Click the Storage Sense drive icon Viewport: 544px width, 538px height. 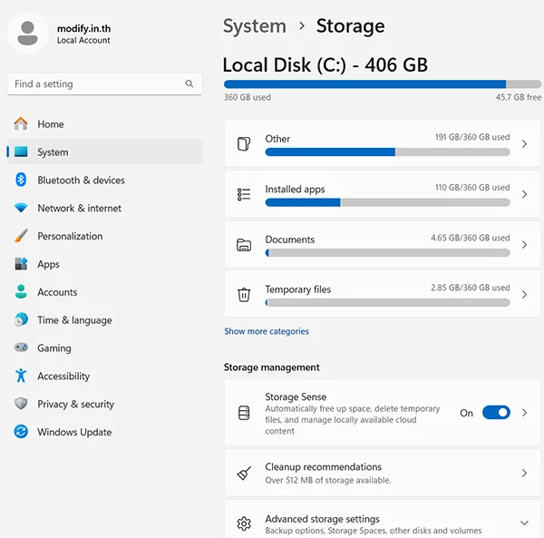pyautogui.click(x=244, y=413)
